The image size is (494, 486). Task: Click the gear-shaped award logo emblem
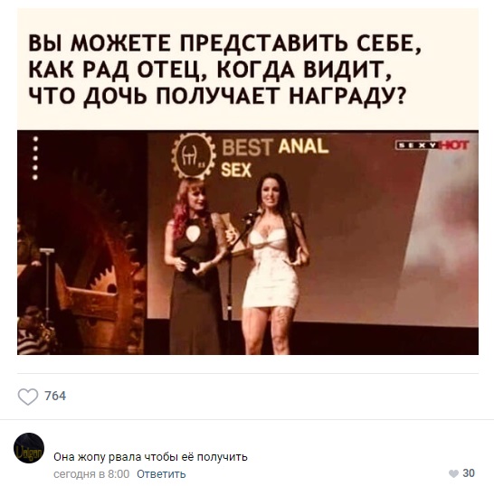[x=194, y=156]
